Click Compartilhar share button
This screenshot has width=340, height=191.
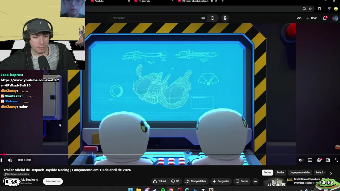[196, 181]
